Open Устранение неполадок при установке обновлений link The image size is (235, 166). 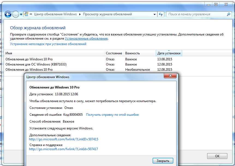(x=48, y=44)
